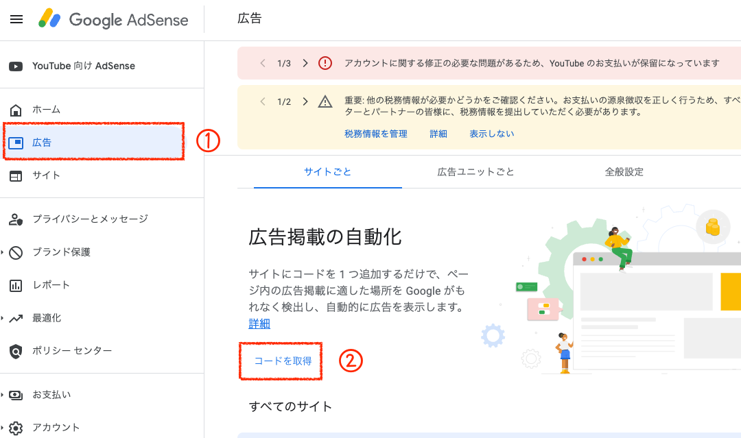Click 詳細 link under 広告掲載の自動化
The height and width of the screenshot is (438, 741).
259,324
